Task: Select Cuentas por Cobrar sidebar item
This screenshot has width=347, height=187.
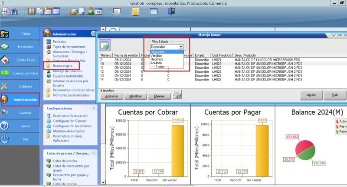Action: click(x=20, y=73)
